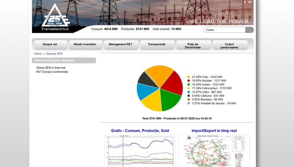Open Starea SEN in timp real
Screen dimensions: 294x167
pyautogui.click(x=51, y=68)
